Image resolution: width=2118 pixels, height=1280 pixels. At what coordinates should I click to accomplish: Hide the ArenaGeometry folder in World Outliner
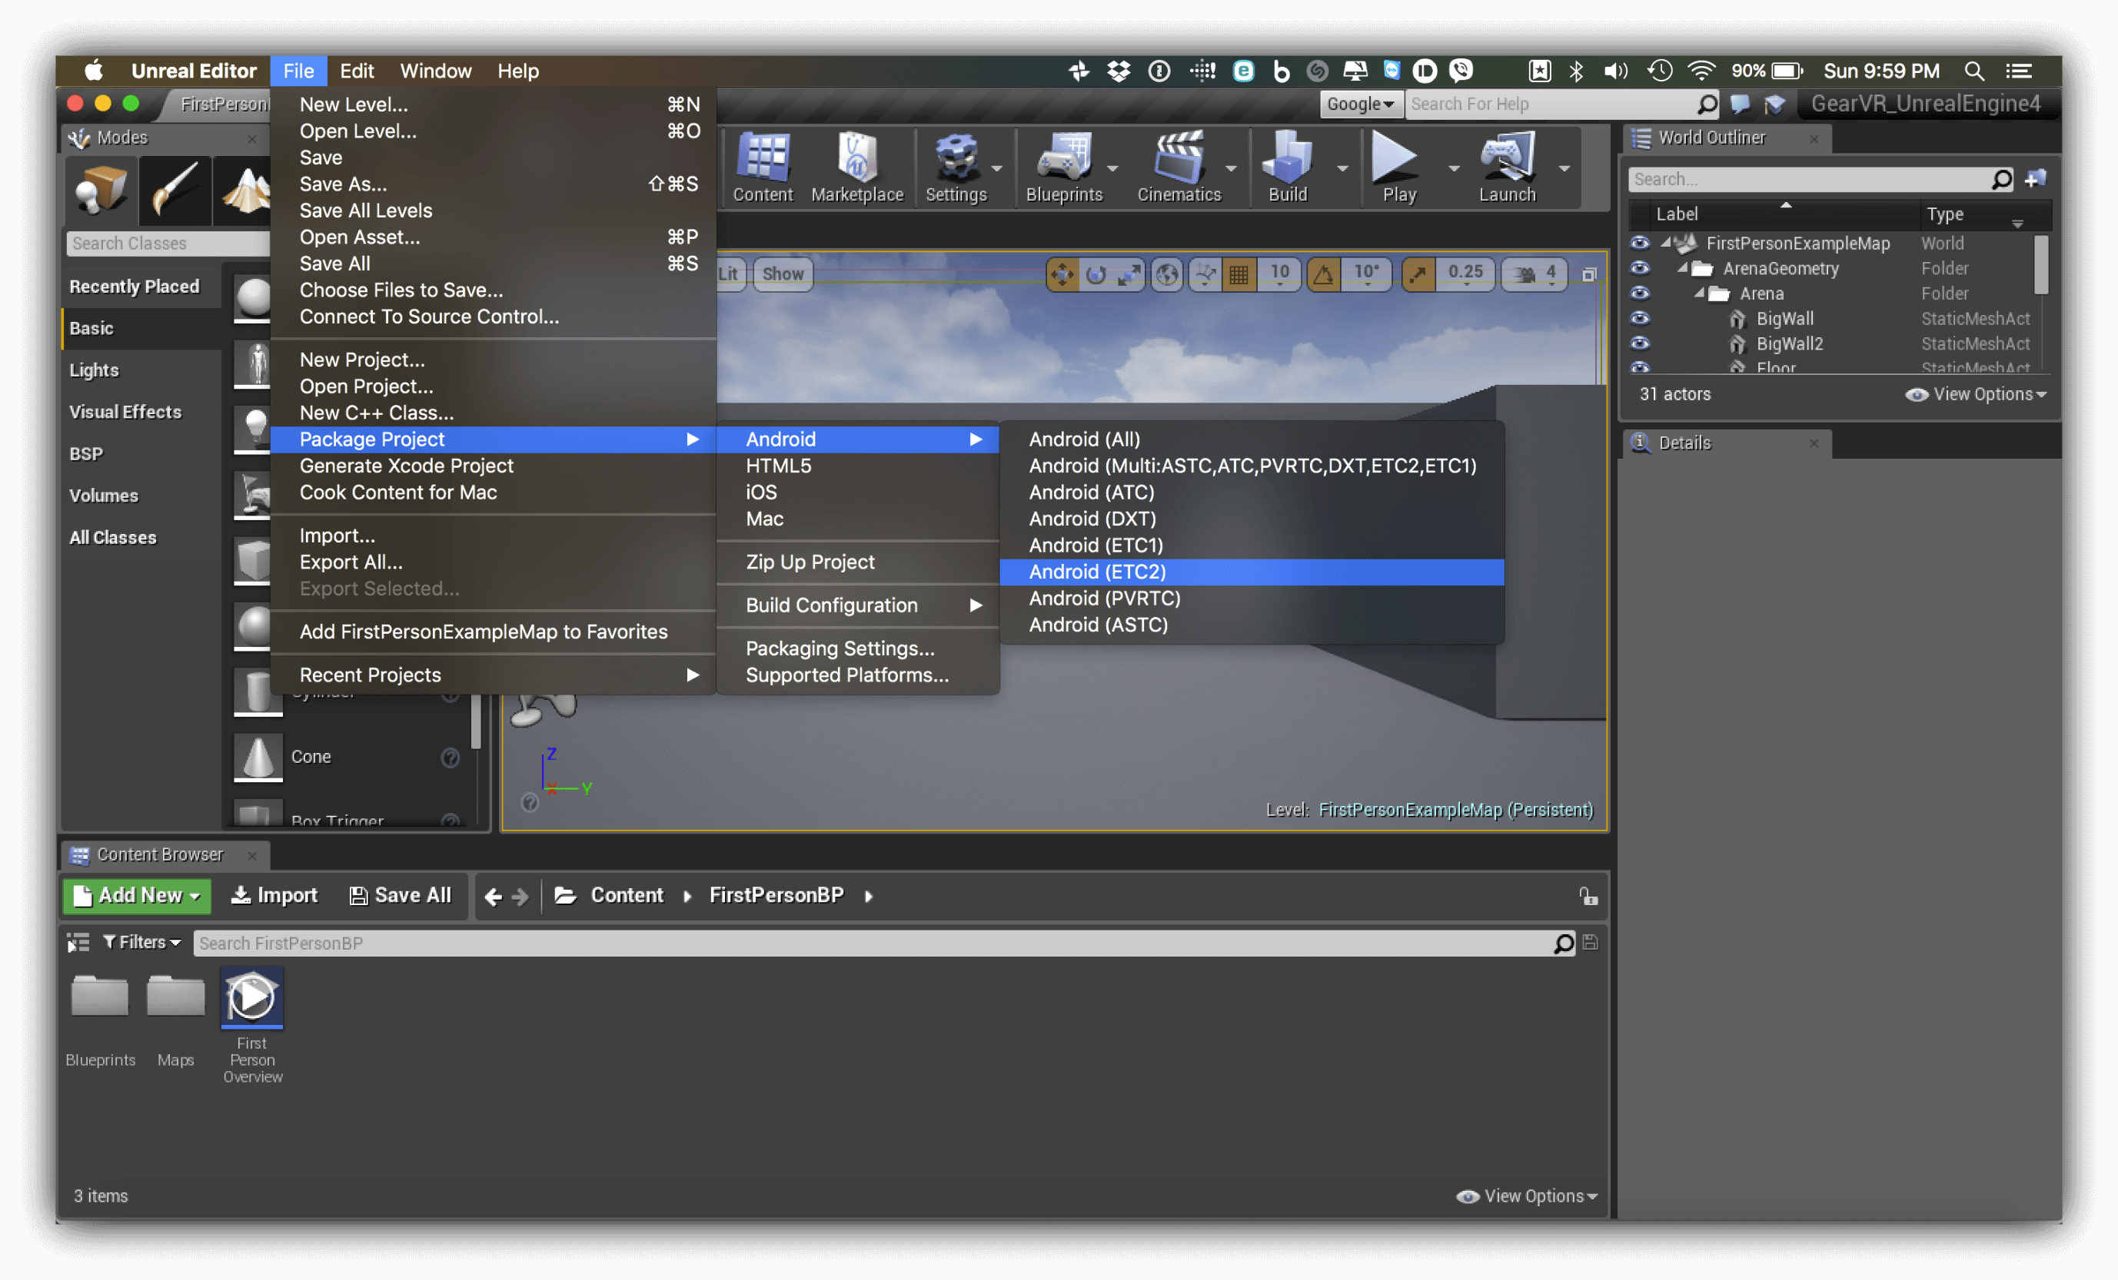click(x=1639, y=268)
